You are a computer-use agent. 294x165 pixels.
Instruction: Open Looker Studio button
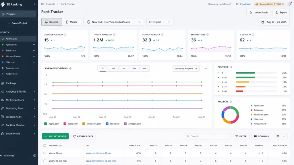coord(259,13)
